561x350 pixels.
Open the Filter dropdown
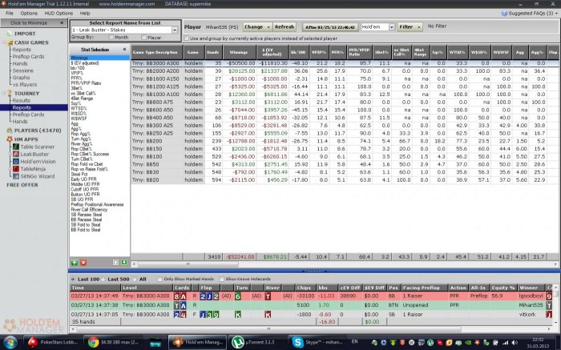410,26
